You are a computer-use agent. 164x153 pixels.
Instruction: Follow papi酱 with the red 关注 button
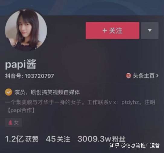click(x=113, y=30)
